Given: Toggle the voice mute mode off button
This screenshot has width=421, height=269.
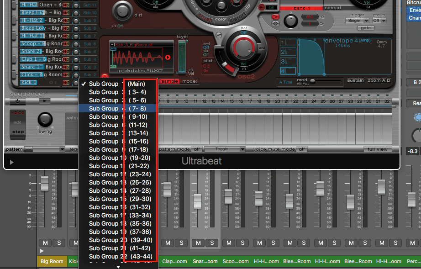Looking at the screenshot, I should tap(302, 149).
